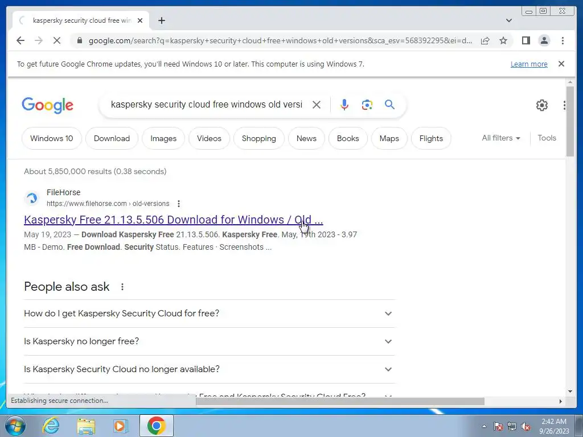
Task: Open a new browser tab
Action: pyautogui.click(x=161, y=20)
